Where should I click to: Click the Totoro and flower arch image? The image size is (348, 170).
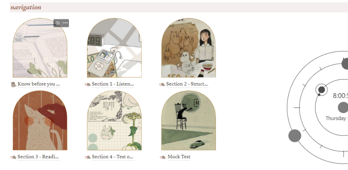(114, 120)
